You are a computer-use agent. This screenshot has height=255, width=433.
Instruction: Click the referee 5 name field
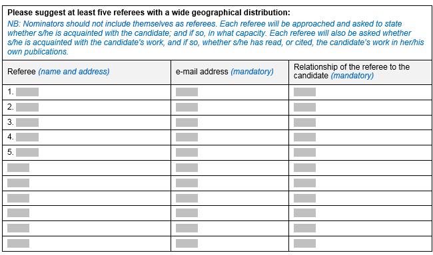click(27, 152)
